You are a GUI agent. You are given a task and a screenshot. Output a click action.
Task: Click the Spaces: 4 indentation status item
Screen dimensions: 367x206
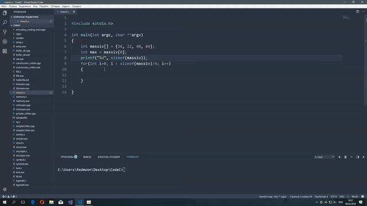point(321,196)
